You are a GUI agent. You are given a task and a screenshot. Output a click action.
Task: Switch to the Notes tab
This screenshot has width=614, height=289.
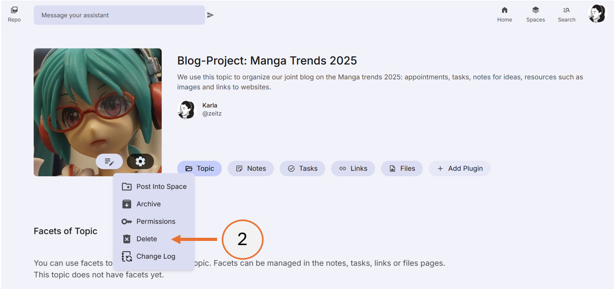251,169
